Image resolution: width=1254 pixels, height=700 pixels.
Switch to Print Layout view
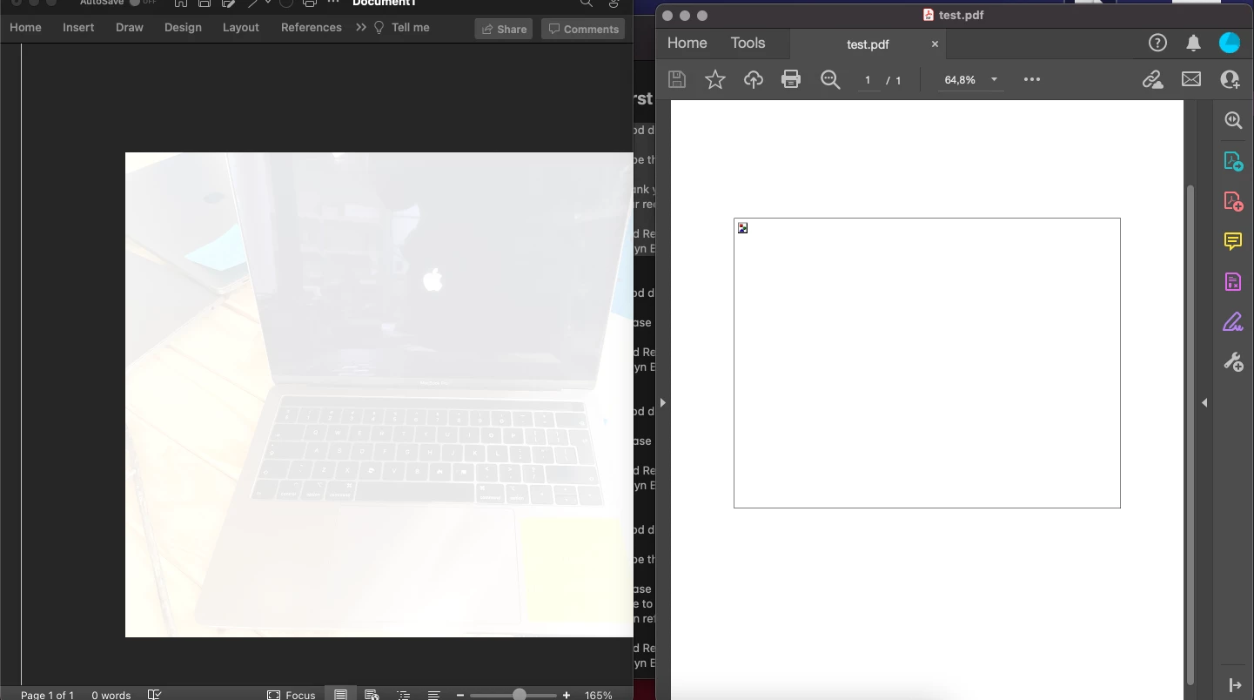tap(341, 694)
